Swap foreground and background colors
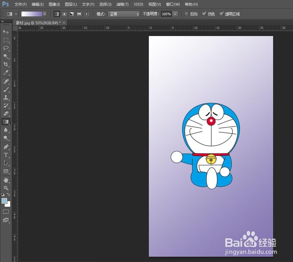Screen dimensions: 293x262 8,194
